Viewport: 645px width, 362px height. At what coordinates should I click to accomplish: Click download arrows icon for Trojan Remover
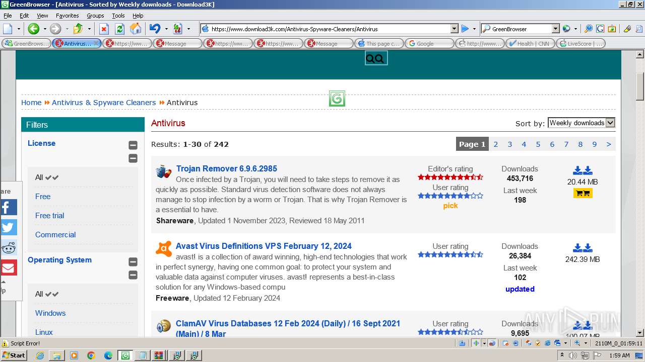[x=583, y=170]
